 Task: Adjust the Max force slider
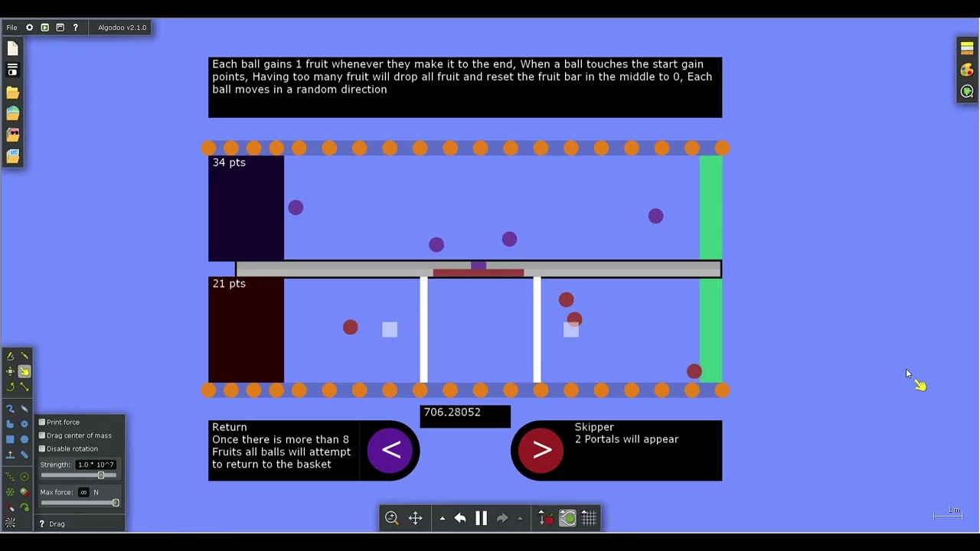point(80,503)
